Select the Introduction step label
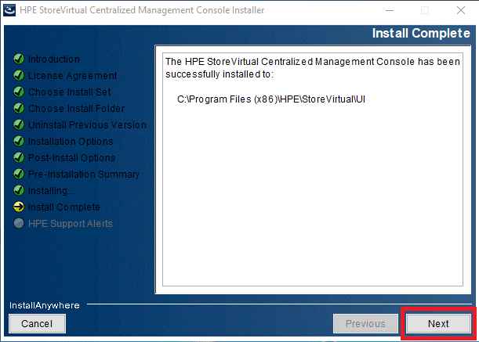 pos(54,59)
